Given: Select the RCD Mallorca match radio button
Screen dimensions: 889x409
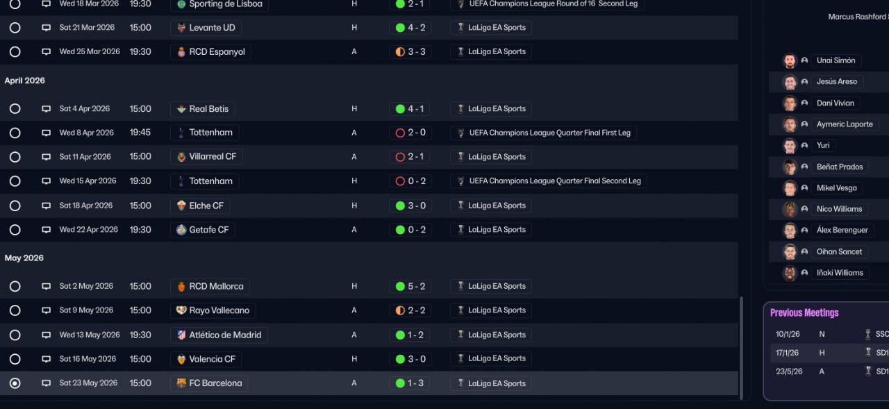Looking at the screenshot, I should pos(15,286).
